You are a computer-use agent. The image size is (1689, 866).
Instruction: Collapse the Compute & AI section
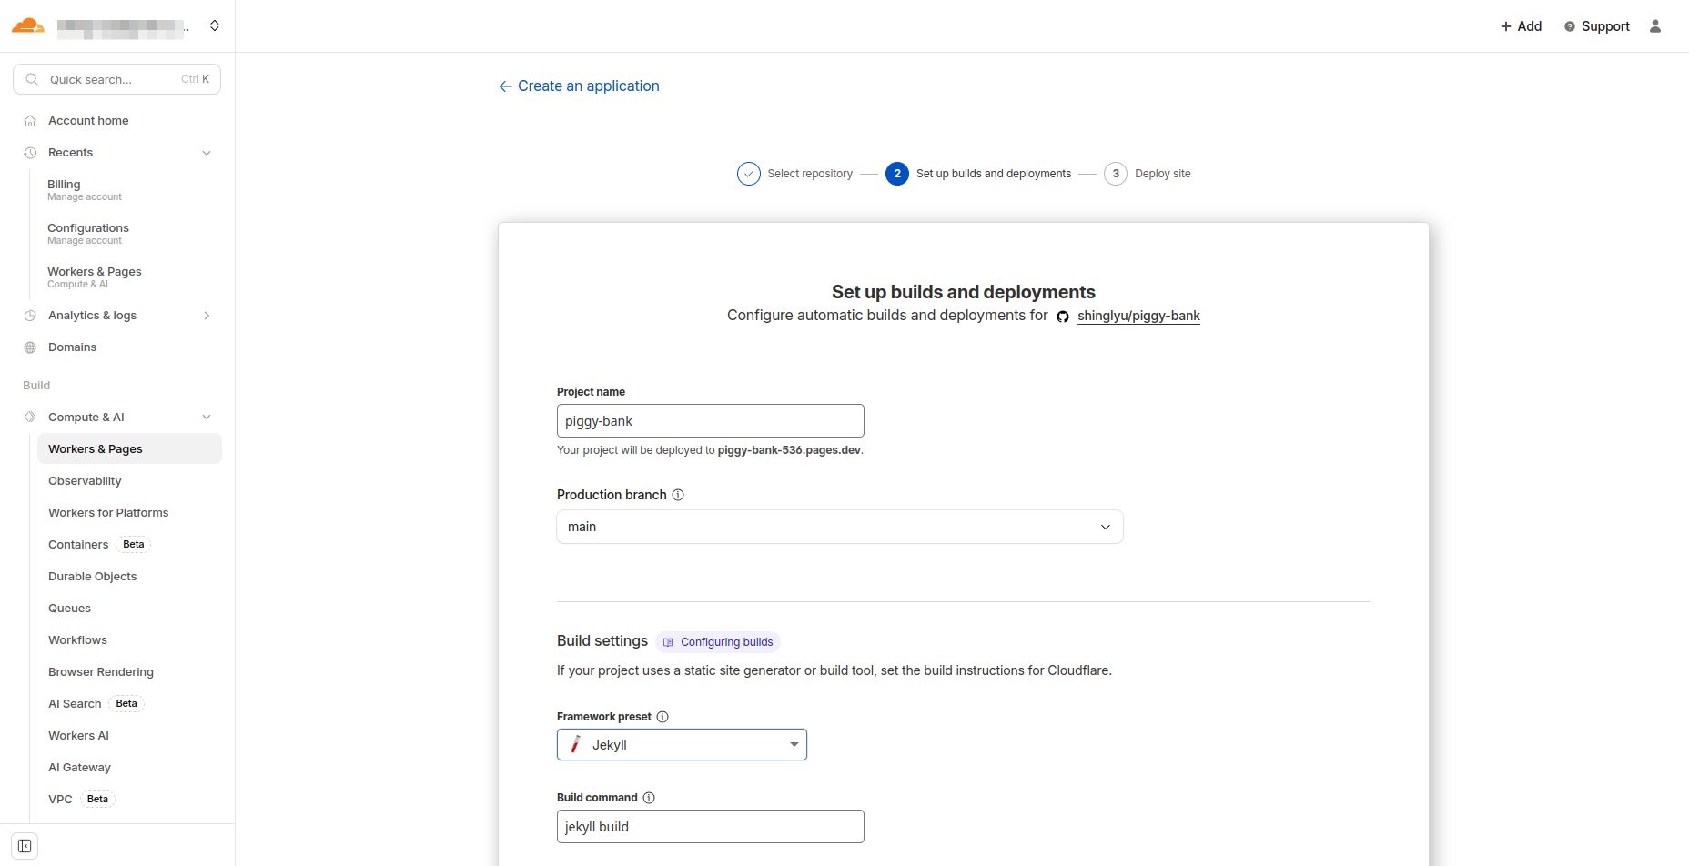207,417
